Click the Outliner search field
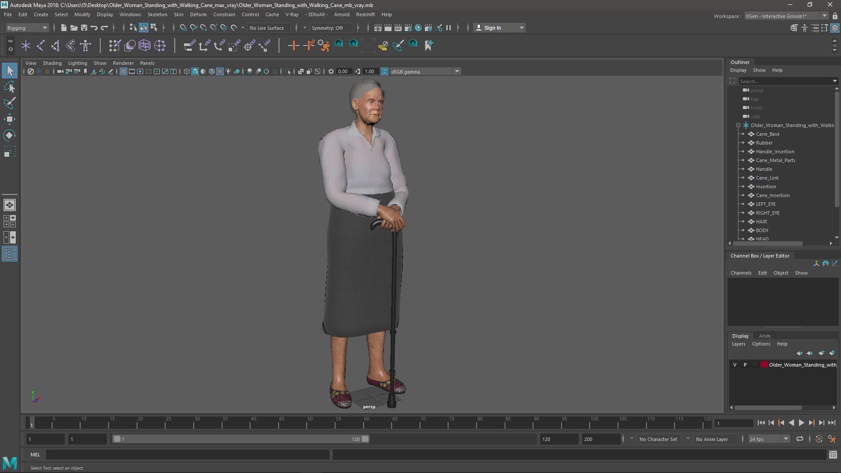This screenshot has height=473, width=841. pyautogui.click(x=788, y=81)
